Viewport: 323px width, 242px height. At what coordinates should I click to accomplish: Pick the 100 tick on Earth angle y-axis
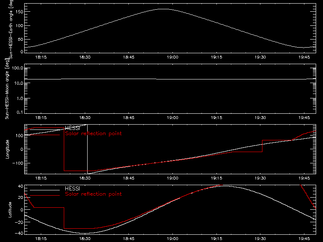(19, 25)
